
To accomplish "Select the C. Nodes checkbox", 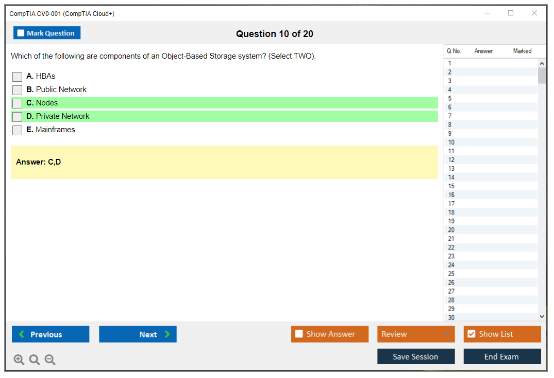I will pyautogui.click(x=18, y=103).
